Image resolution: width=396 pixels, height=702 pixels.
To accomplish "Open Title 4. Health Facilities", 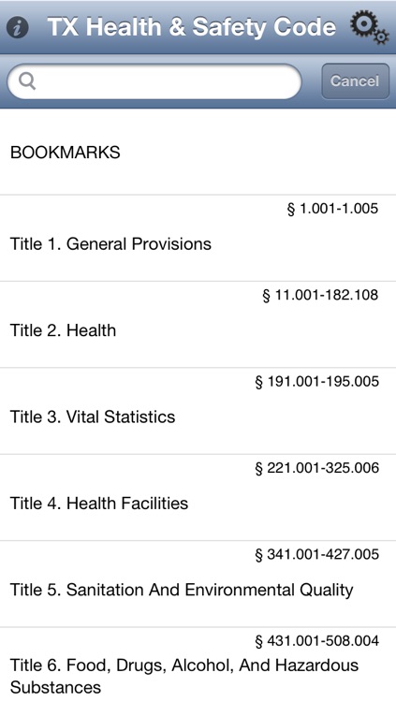I will [198, 498].
